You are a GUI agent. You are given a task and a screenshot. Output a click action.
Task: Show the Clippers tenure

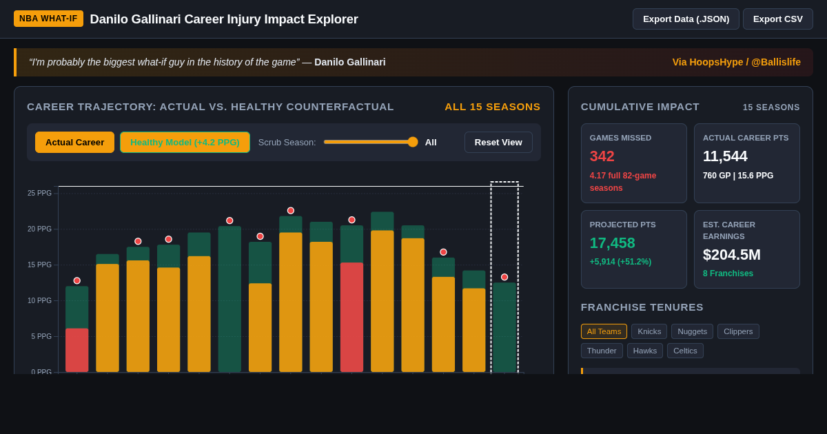coord(738,331)
